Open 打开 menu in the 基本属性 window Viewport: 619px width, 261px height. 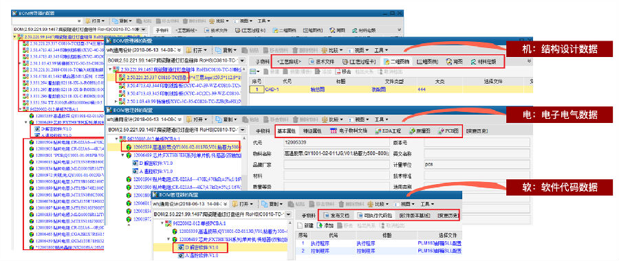(x=196, y=120)
